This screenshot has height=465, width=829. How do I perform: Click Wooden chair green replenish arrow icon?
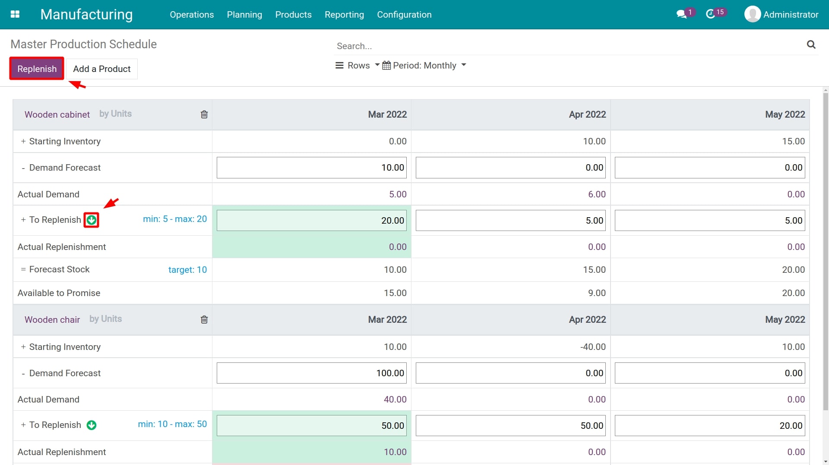92,425
